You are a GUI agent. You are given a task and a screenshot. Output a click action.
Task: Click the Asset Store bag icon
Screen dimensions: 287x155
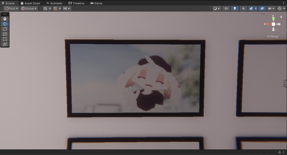22,3
